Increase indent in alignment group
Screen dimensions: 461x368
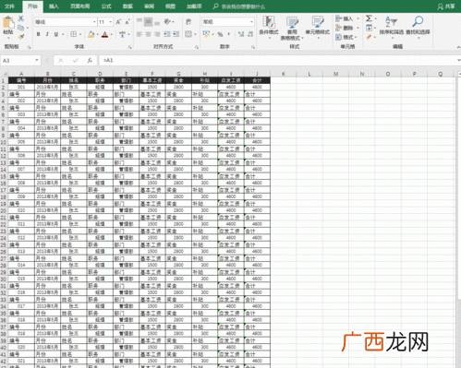coord(176,34)
